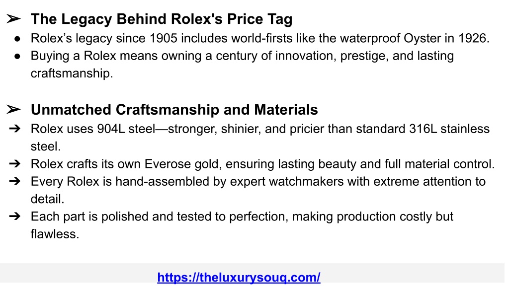
Task: Click the arrow bullet before Everose gold line
Action: click(x=15, y=164)
